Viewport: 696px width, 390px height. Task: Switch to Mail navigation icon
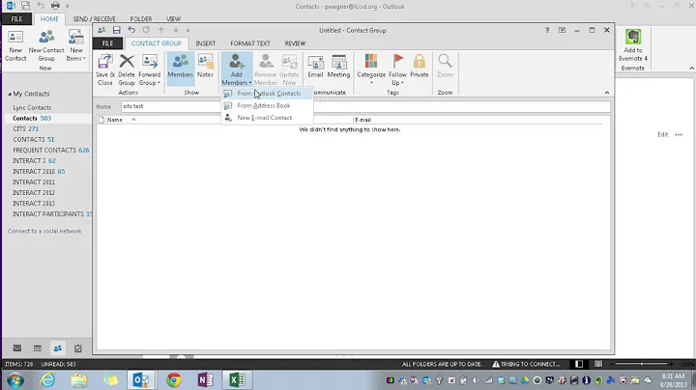16,348
